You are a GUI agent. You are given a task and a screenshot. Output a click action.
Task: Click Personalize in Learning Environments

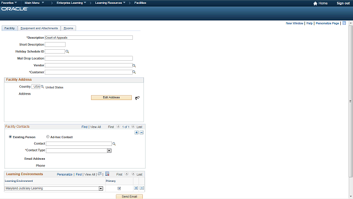click(x=65, y=175)
